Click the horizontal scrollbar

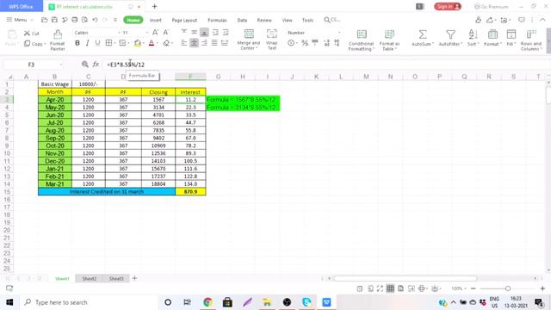(406, 278)
